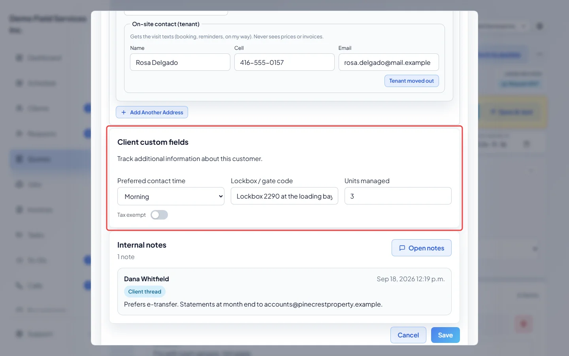Cancel the client edit dialog

point(408,335)
